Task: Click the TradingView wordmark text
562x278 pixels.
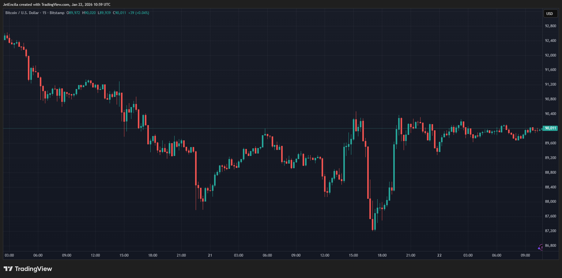Action: 33,269
